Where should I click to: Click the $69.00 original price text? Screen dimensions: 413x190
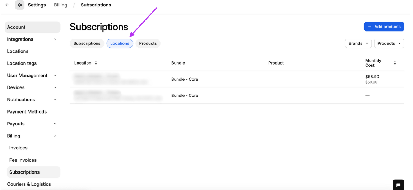371,82
